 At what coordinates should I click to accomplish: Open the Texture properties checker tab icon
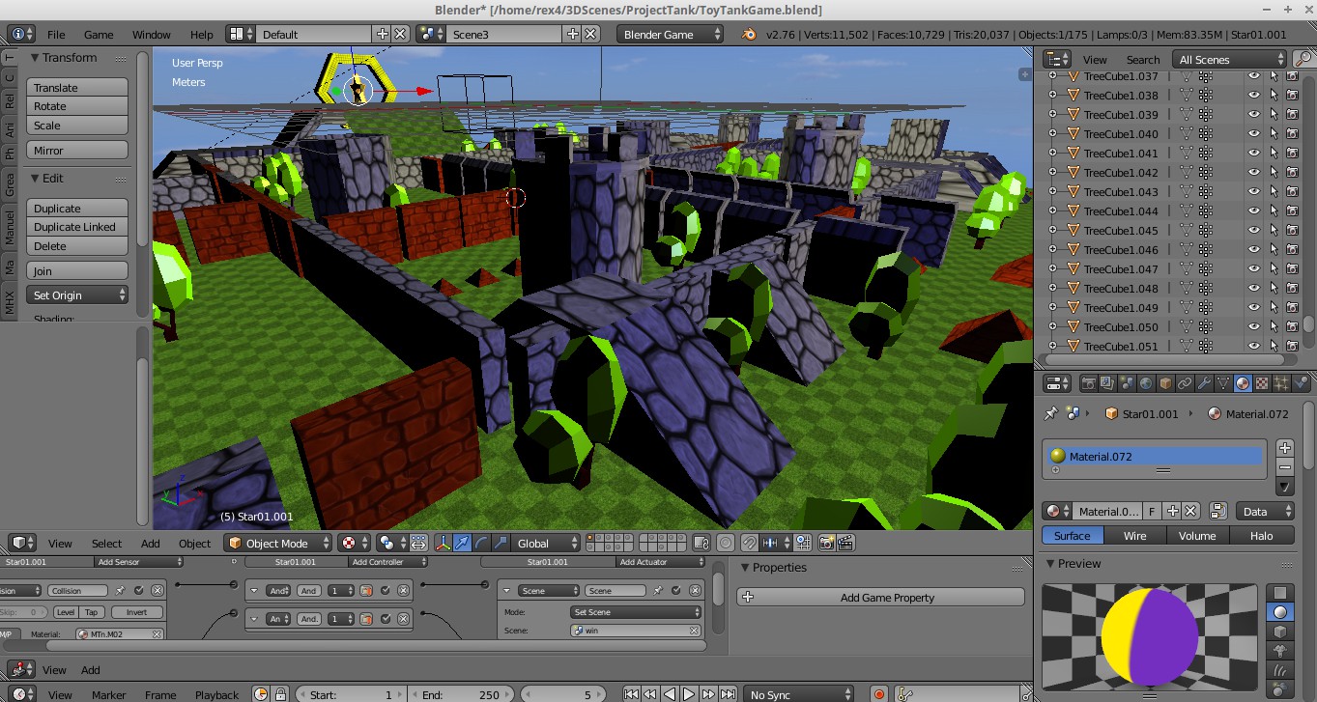[1262, 383]
